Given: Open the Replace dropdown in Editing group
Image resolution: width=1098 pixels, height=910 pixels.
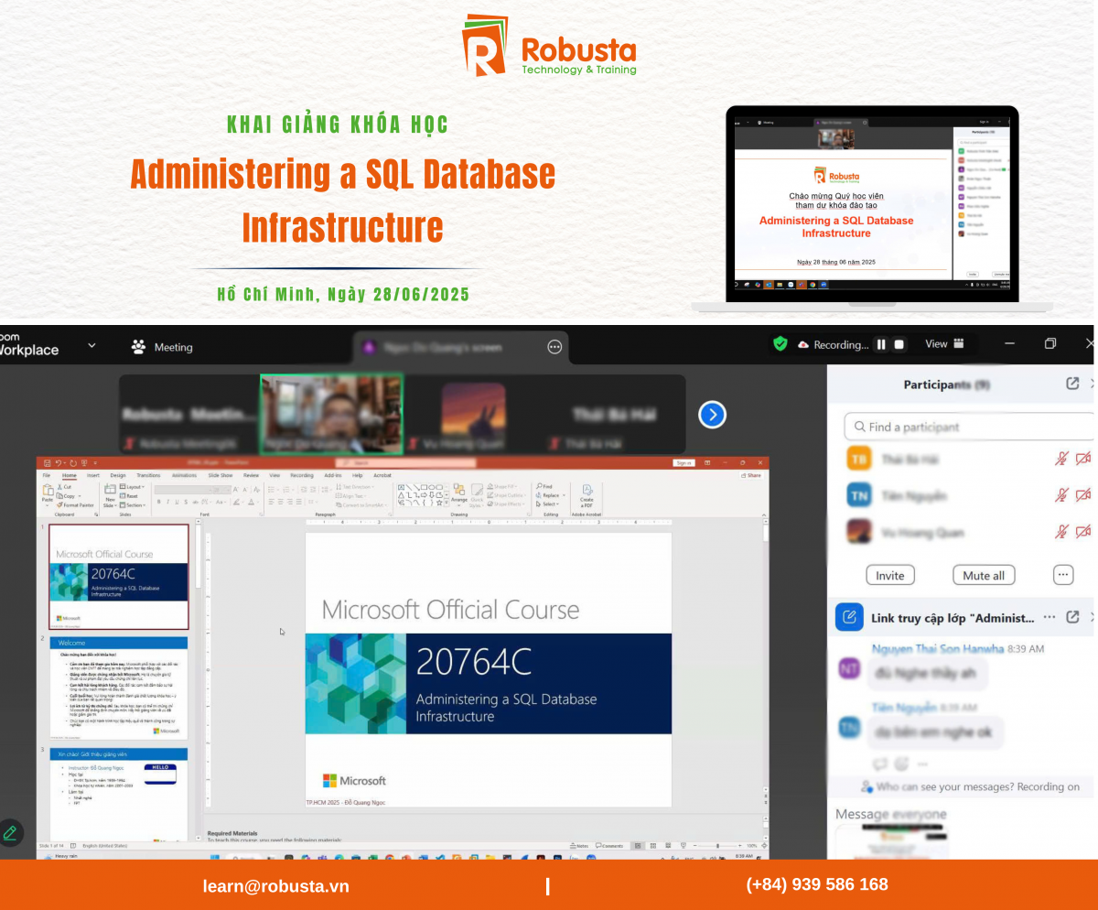Looking at the screenshot, I should tap(551, 495).
